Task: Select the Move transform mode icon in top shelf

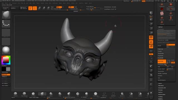Action: click(x=39, y=8)
